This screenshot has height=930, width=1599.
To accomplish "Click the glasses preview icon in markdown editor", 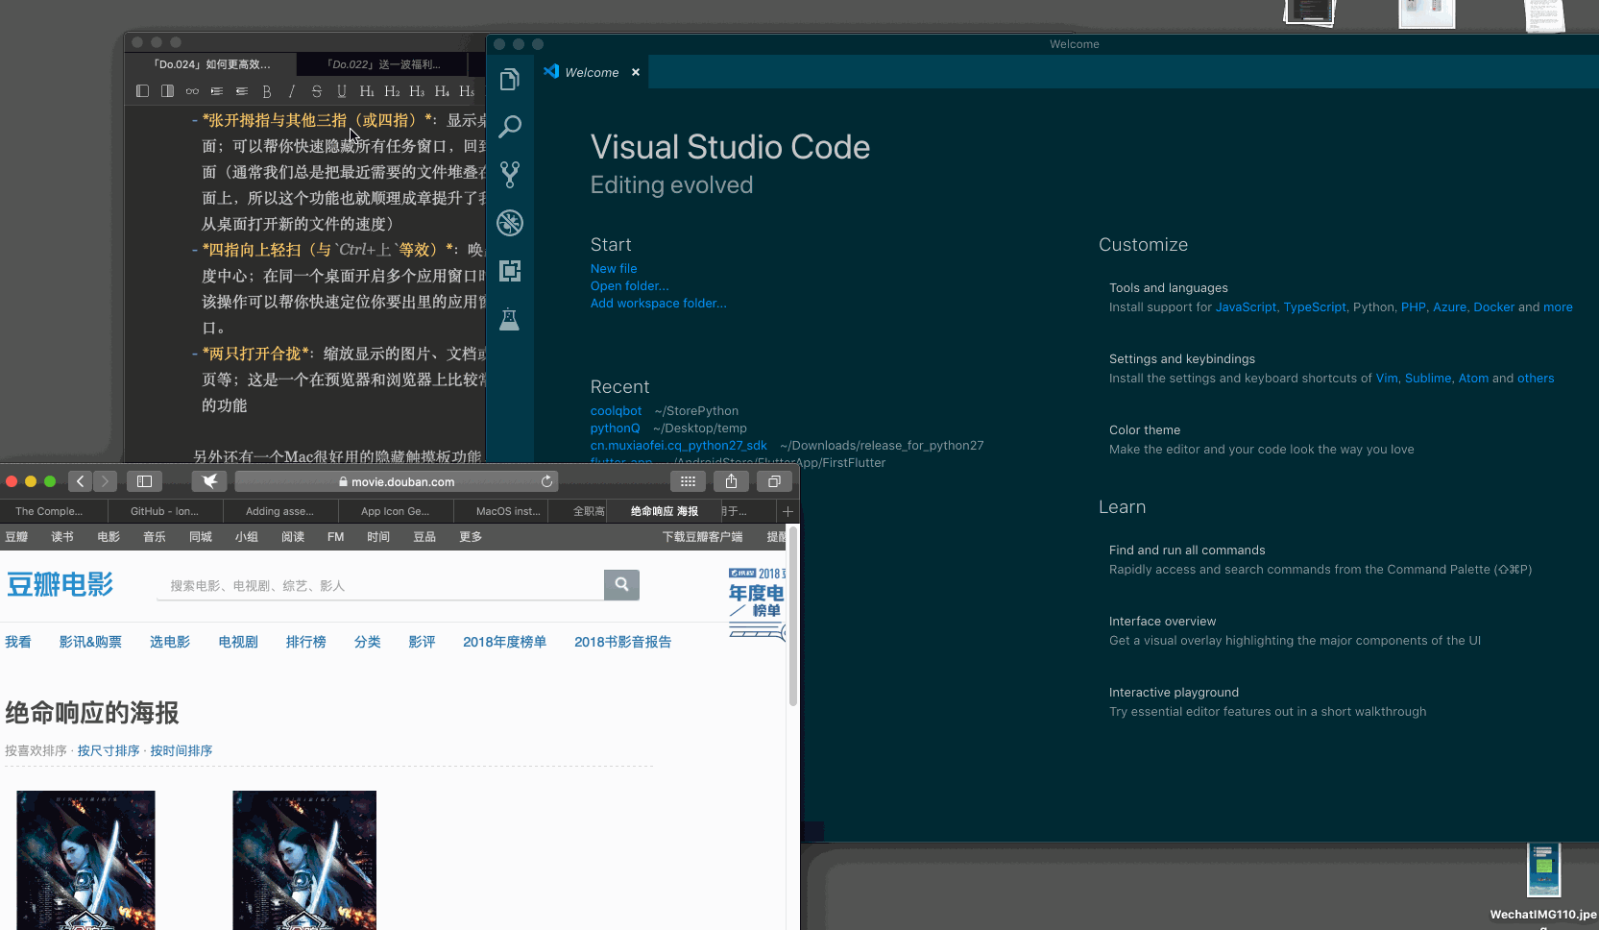I will click(192, 91).
